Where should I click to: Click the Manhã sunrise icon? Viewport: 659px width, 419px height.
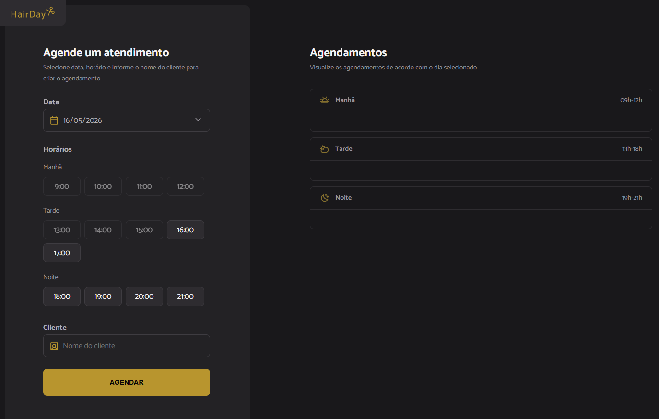325,100
